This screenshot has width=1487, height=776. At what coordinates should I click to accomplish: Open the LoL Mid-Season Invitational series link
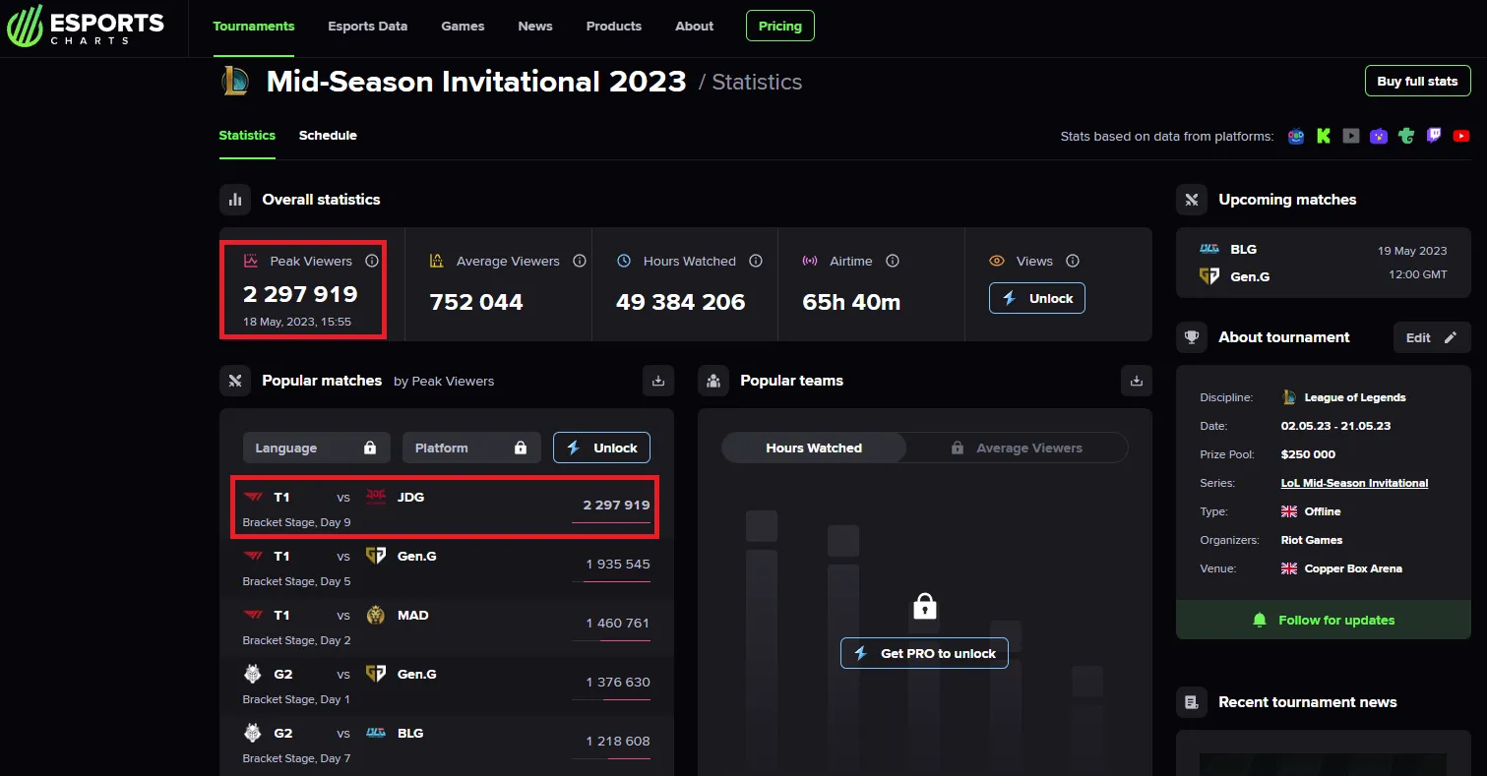1354,483
